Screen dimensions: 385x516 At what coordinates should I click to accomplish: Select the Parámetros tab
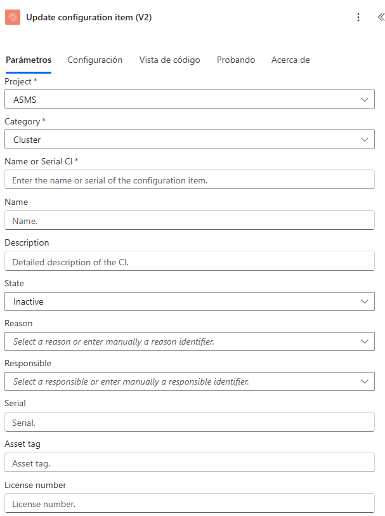click(x=29, y=60)
